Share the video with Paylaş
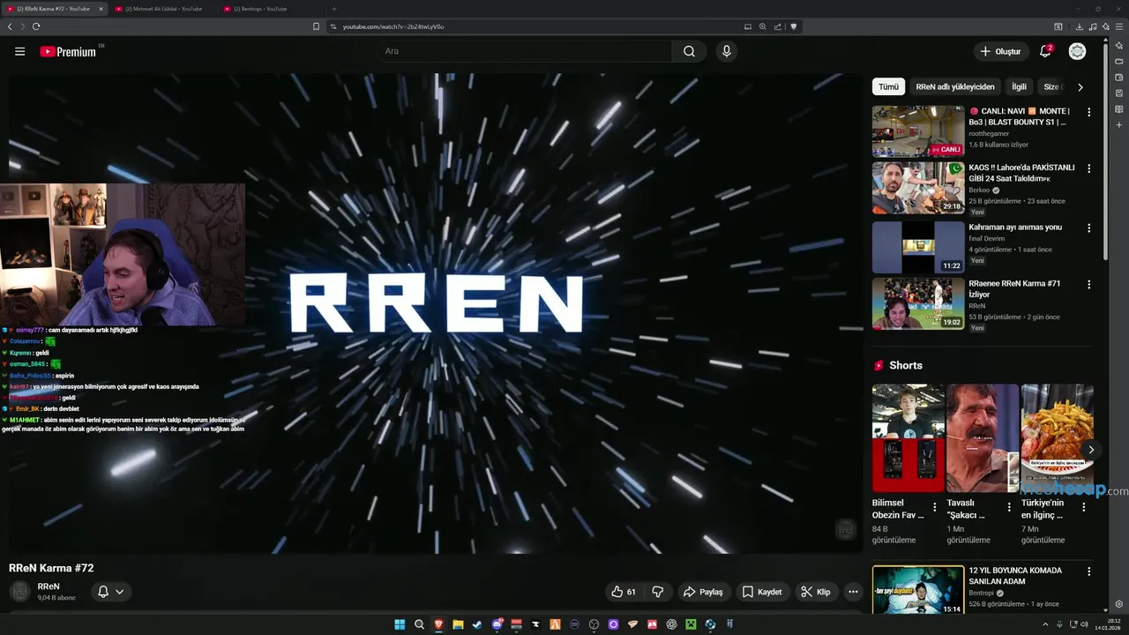 tap(703, 592)
